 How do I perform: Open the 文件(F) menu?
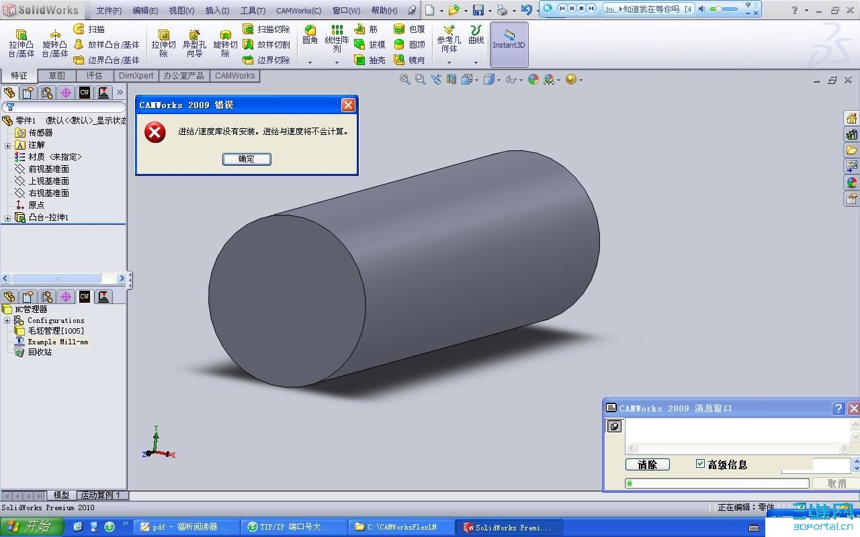(x=109, y=11)
